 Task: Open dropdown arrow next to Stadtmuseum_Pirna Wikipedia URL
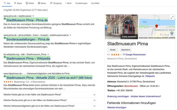(x=48, y=54)
